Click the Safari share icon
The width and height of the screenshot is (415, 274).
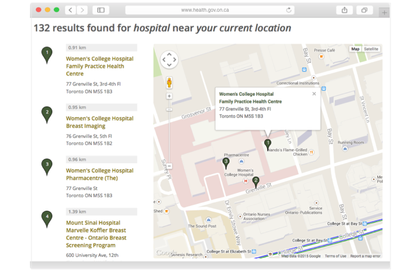click(345, 10)
